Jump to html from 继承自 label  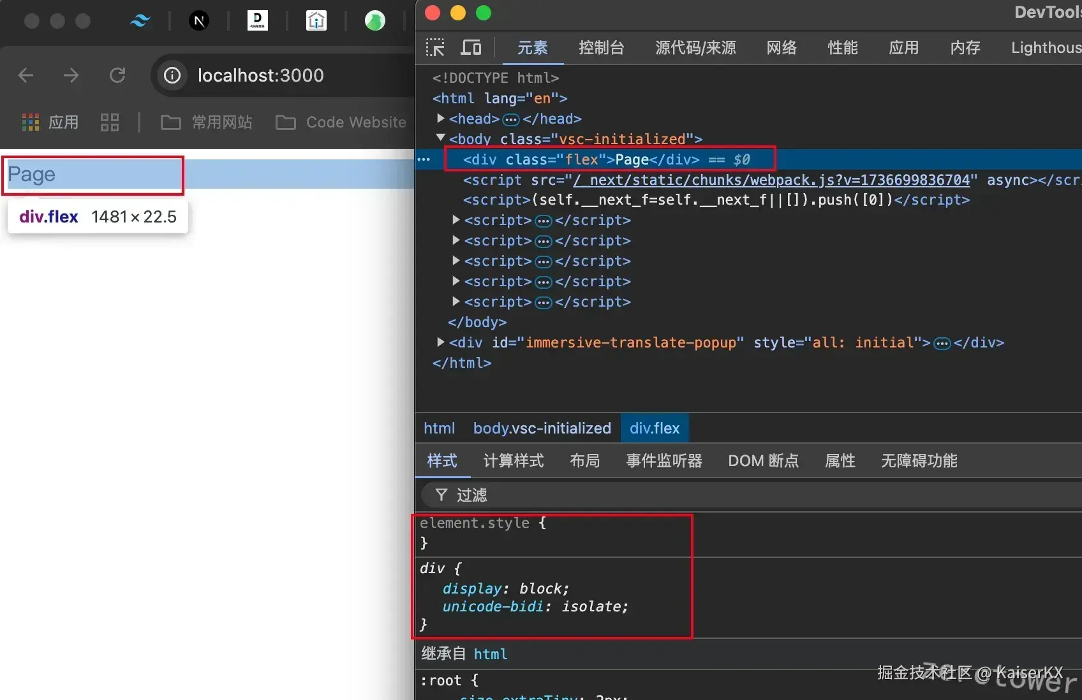(x=491, y=654)
